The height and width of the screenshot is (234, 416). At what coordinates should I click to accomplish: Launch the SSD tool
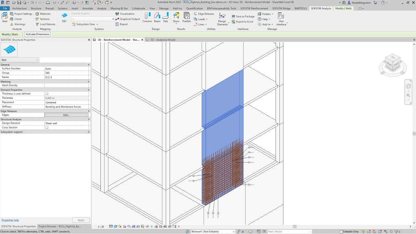point(64,18)
